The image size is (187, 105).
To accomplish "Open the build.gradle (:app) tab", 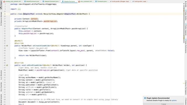I will point(140,1).
